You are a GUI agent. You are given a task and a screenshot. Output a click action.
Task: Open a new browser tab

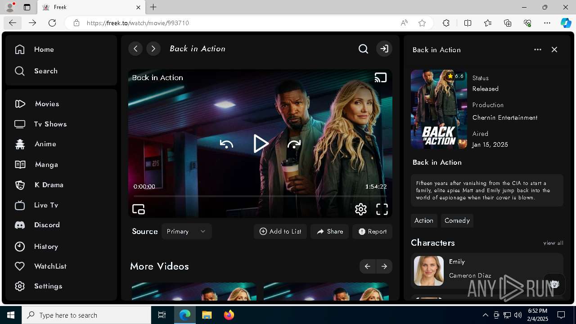(x=153, y=7)
